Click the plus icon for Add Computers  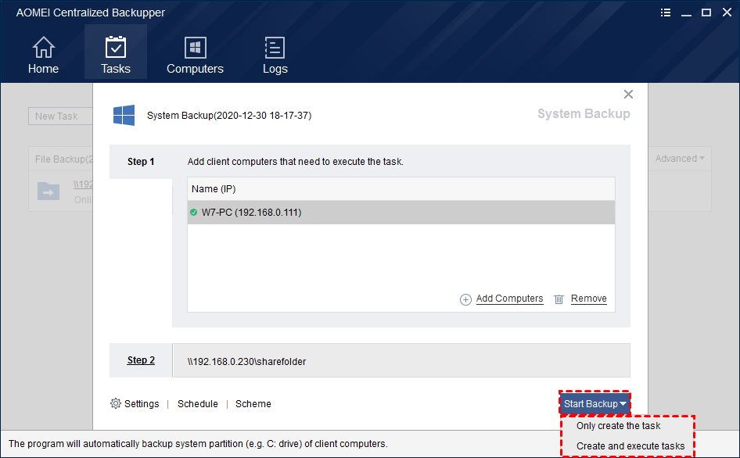[x=465, y=299]
